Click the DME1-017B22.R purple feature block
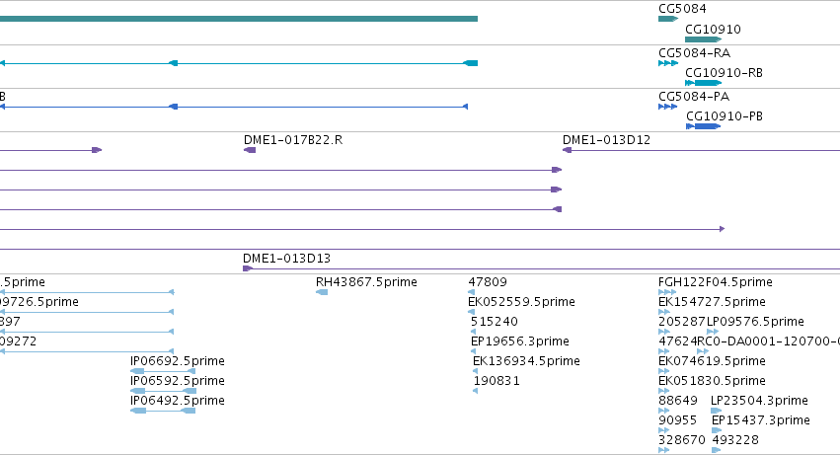This screenshot has width=840, height=455. [250, 150]
